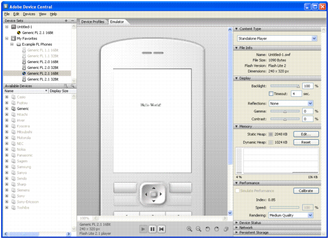Open the Content Type dropdown

coord(277,39)
